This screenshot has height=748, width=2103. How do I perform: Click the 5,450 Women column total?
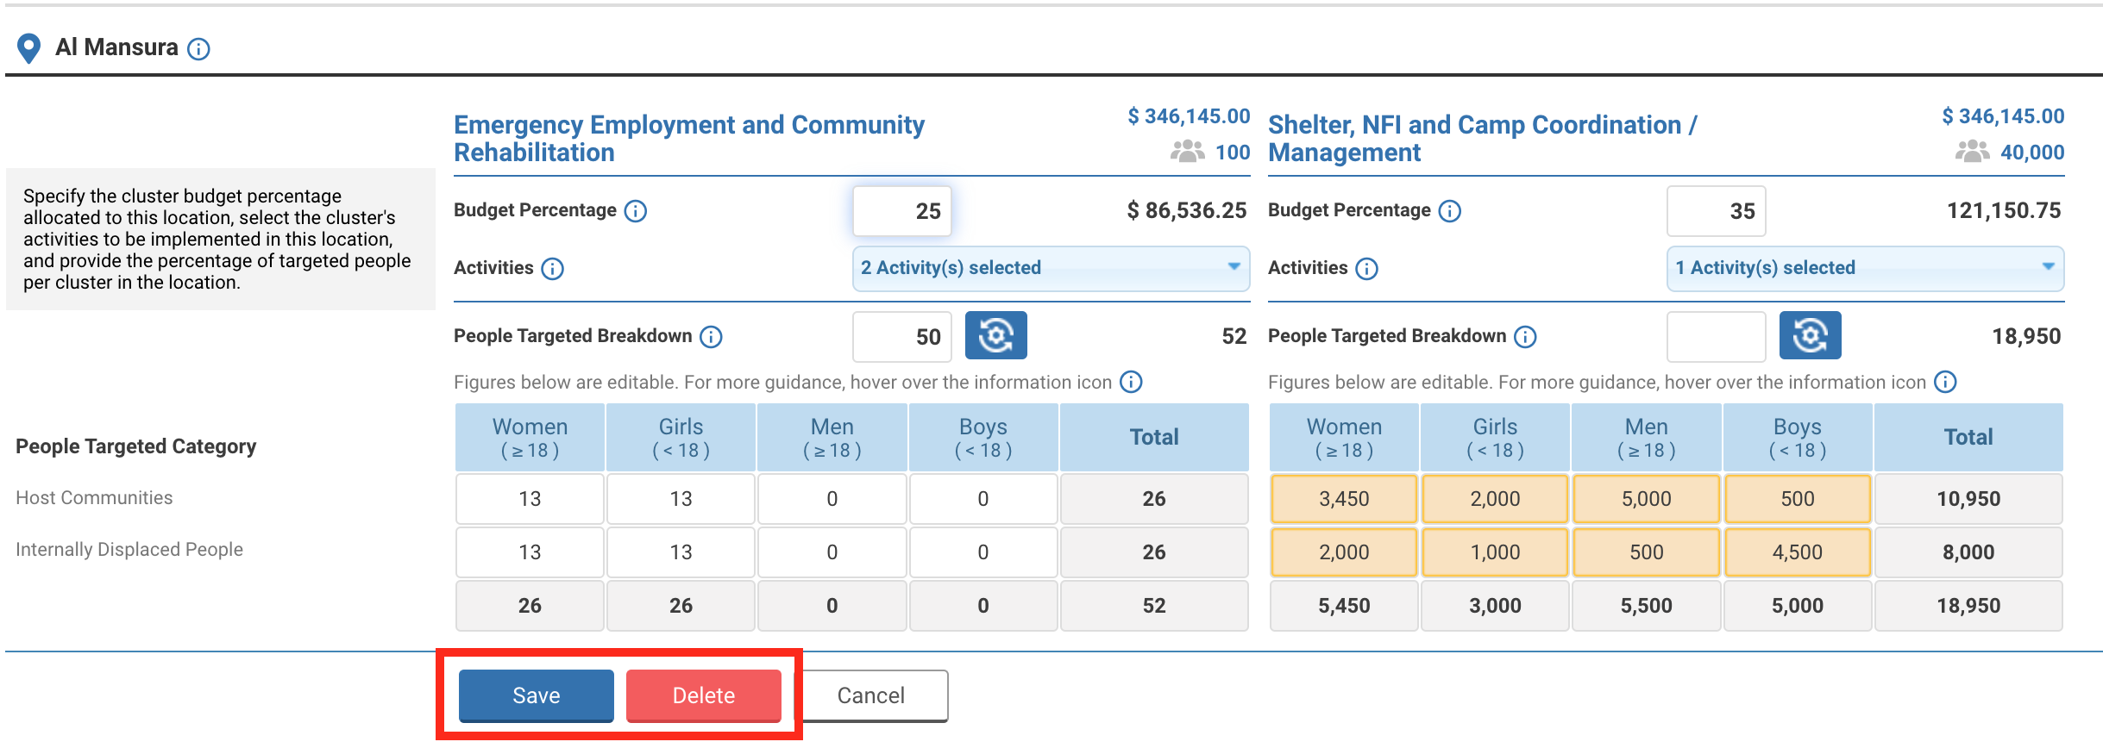(x=1344, y=606)
